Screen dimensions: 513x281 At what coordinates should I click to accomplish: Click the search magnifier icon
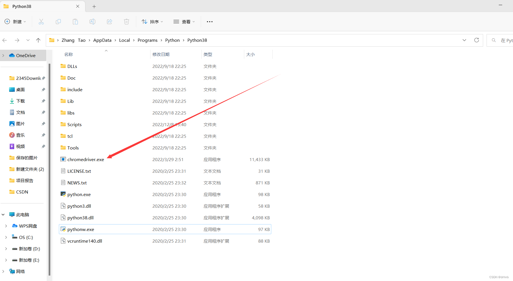click(x=494, y=40)
